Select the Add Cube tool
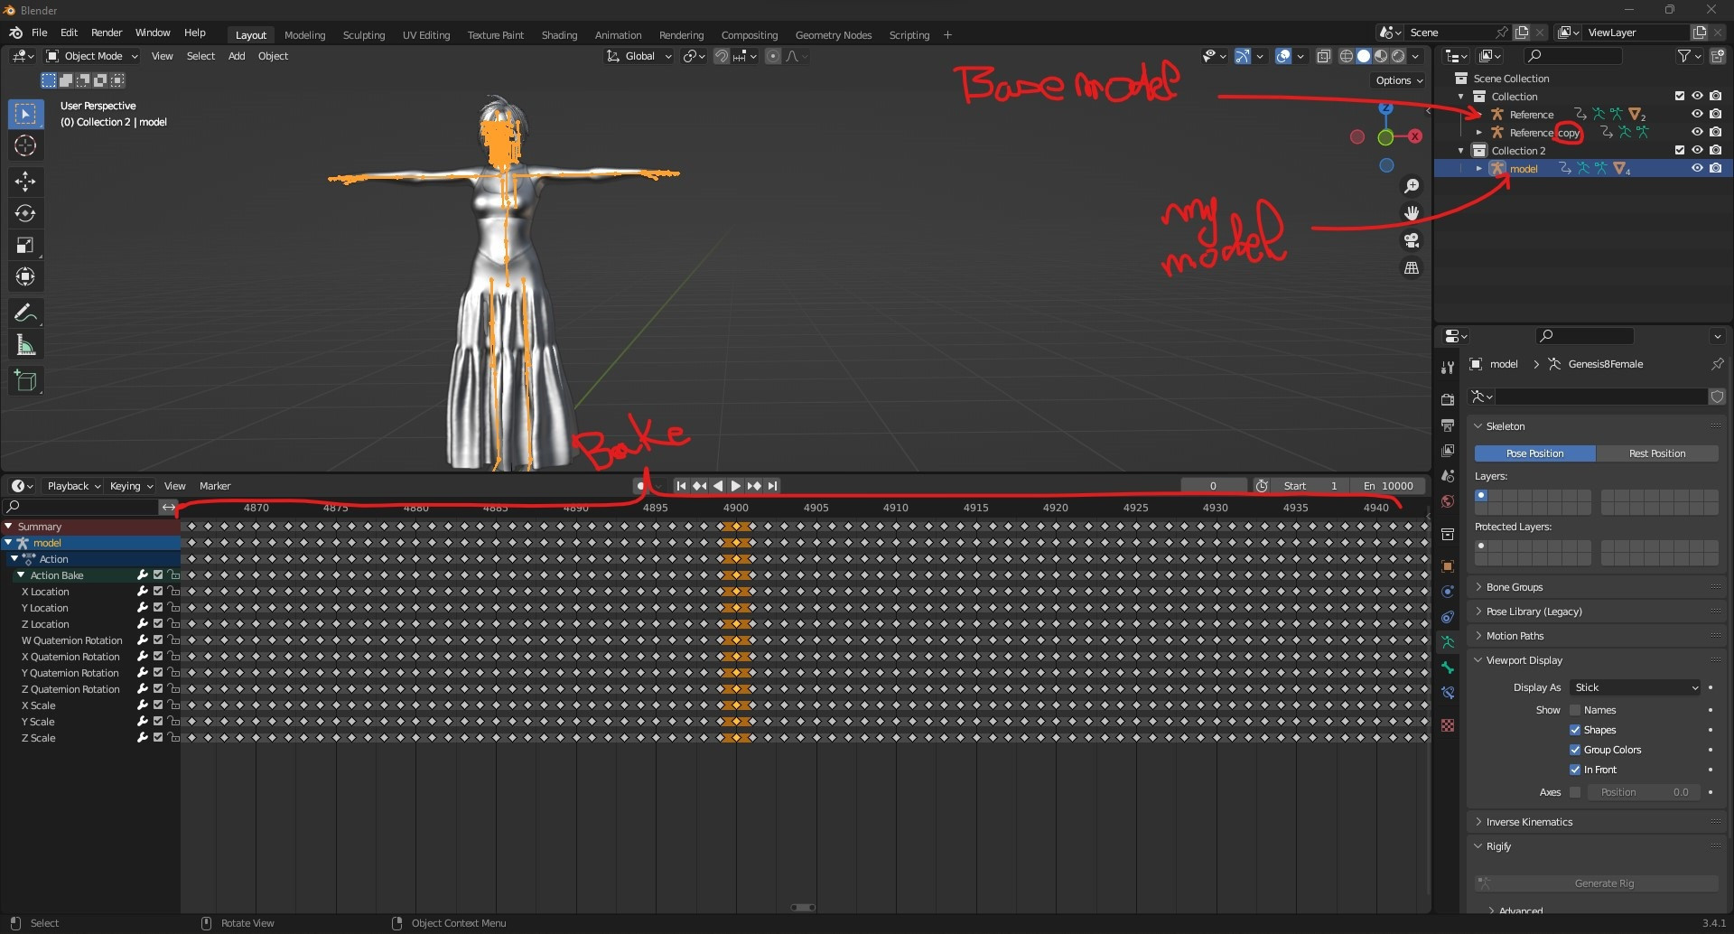1734x934 pixels. coord(25,380)
